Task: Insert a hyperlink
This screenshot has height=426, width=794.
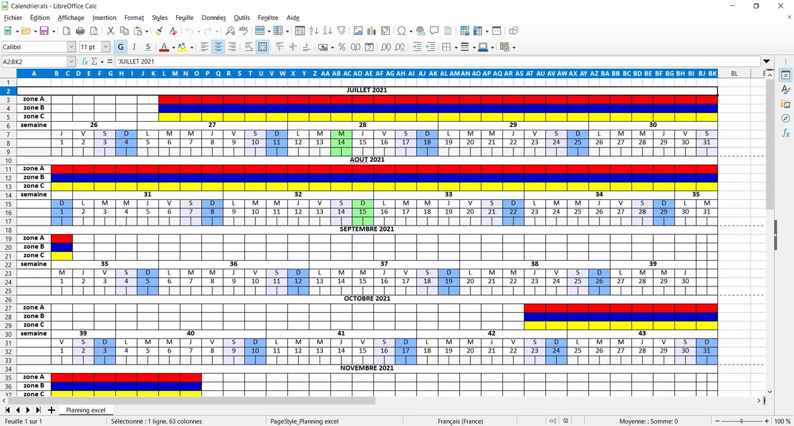Action: pos(421,30)
